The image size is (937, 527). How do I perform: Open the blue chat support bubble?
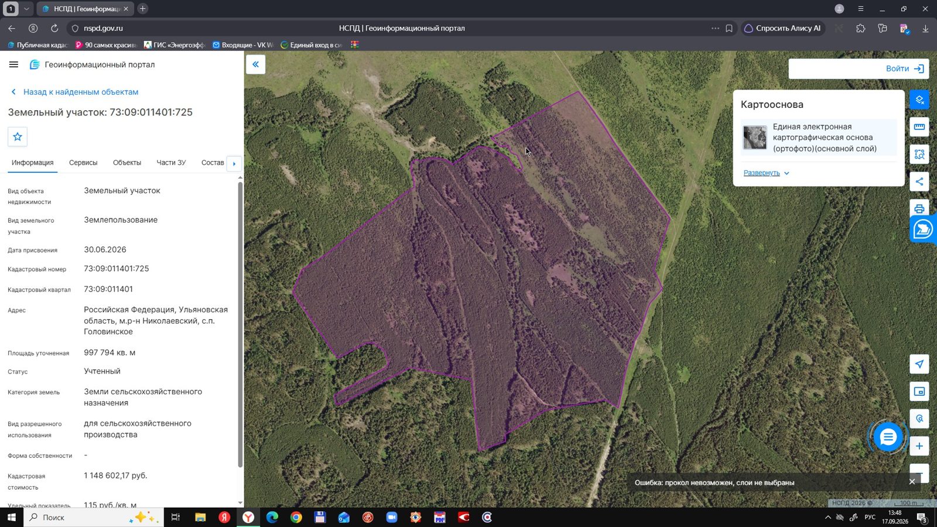888,437
